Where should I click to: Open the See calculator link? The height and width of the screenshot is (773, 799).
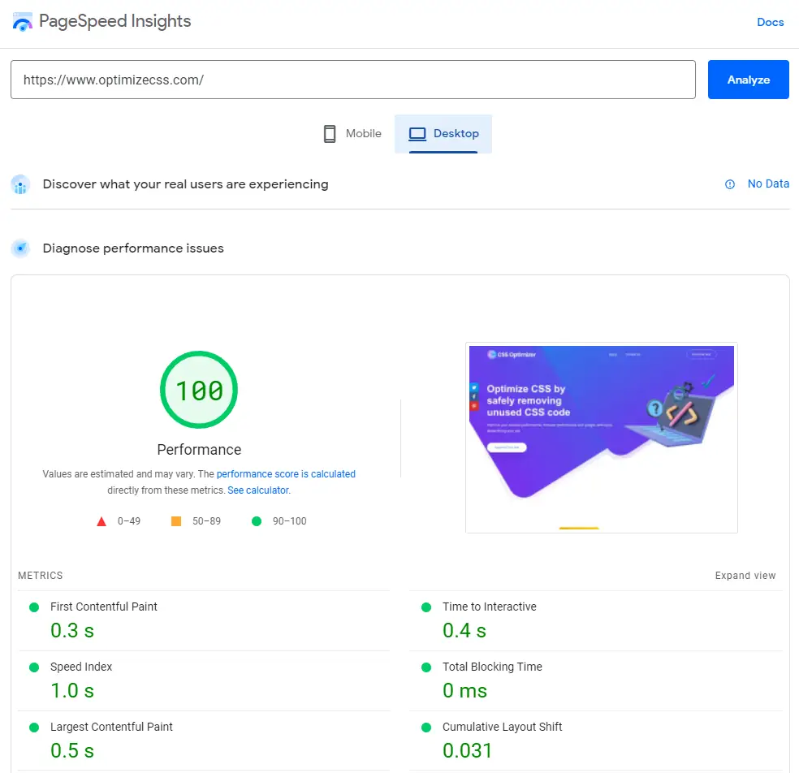(x=258, y=490)
